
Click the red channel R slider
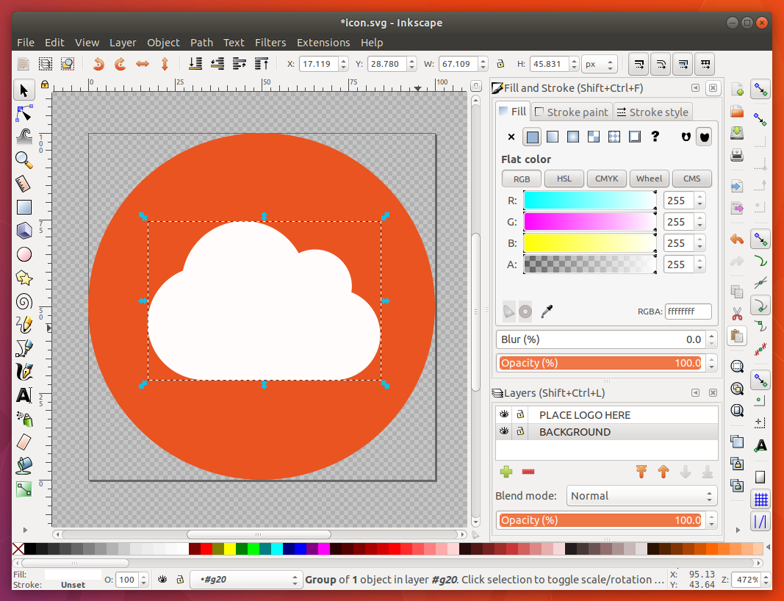[589, 200]
